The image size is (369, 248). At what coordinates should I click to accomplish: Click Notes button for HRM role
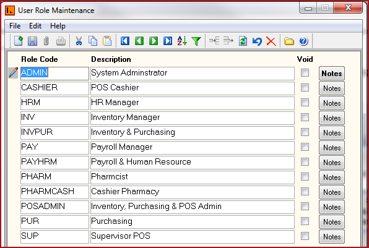click(332, 103)
